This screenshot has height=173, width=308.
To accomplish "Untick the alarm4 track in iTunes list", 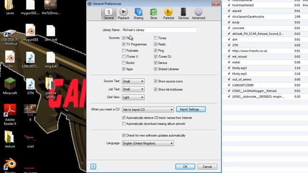I will (229, 11).
